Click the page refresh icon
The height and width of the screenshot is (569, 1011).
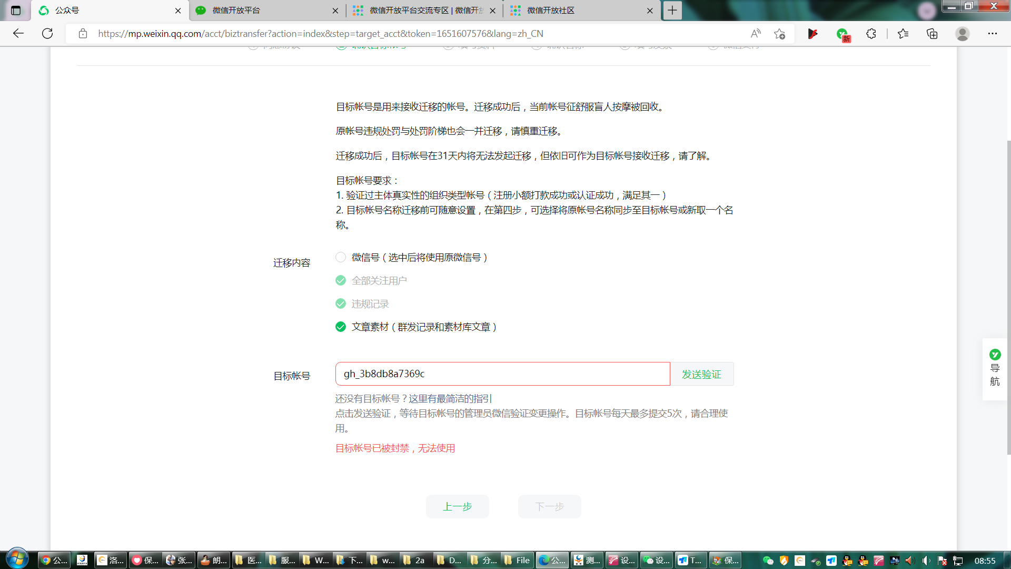tap(47, 34)
